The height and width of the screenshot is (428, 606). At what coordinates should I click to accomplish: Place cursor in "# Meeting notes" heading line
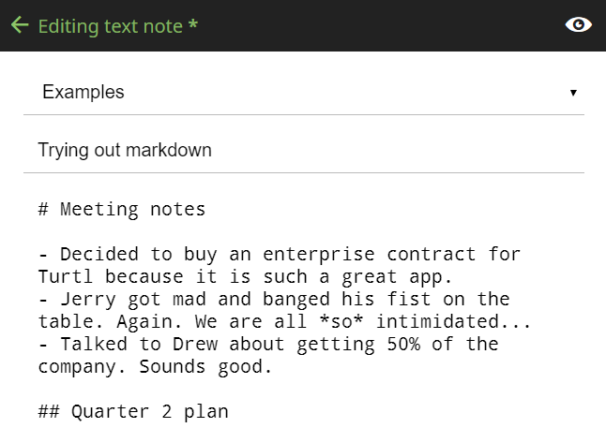click(122, 209)
